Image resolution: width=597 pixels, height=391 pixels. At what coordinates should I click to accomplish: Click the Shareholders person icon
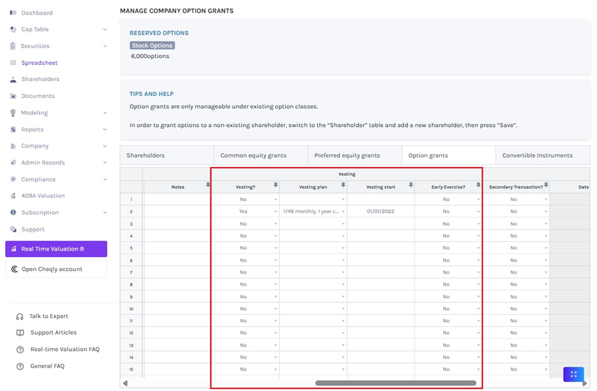[13, 79]
